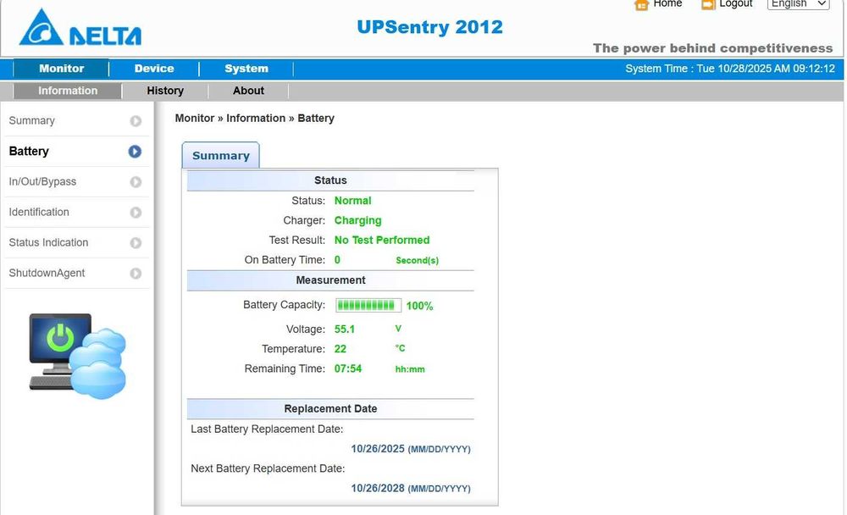Click the On Battery Time value 0

tap(337, 260)
